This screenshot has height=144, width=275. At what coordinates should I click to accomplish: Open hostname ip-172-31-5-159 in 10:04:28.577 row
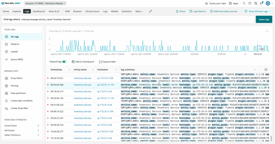[105, 132]
